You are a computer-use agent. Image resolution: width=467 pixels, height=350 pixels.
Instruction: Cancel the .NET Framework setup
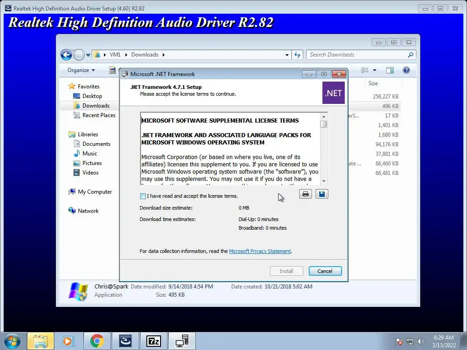click(x=325, y=271)
